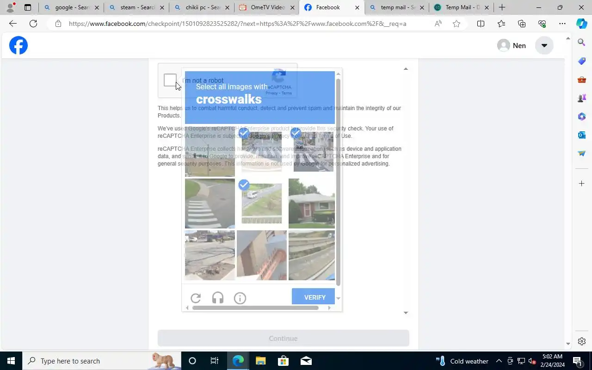Switch to the OmeTV Video tab
This screenshot has width=592, height=370.
click(266, 7)
